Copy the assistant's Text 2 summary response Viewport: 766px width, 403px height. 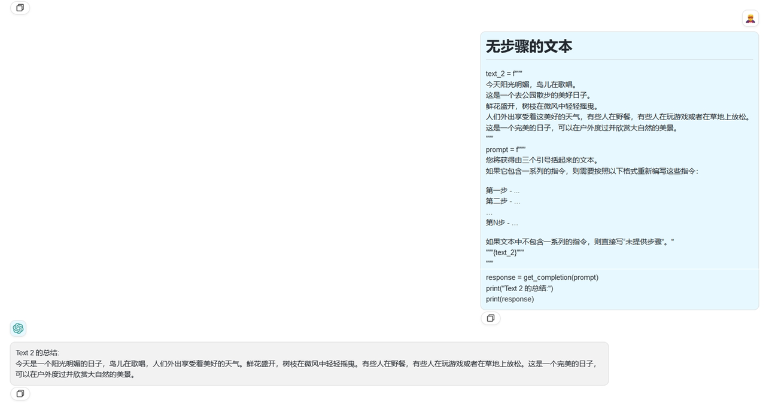coord(20,393)
